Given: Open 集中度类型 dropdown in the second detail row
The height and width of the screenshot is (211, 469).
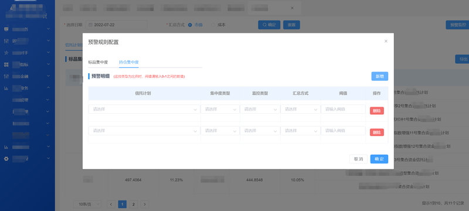Looking at the screenshot, I should tap(220, 131).
